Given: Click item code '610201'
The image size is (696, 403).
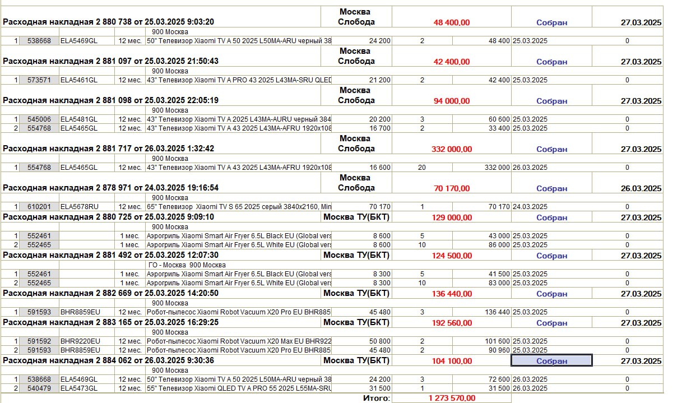Looking at the screenshot, I should click(x=39, y=207).
